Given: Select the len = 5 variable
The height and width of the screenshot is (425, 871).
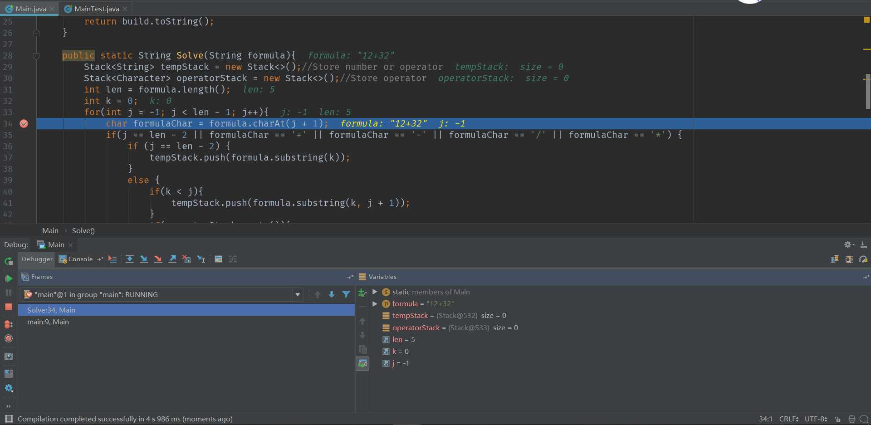Looking at the screenshot, I should click(x=620, y=339).
